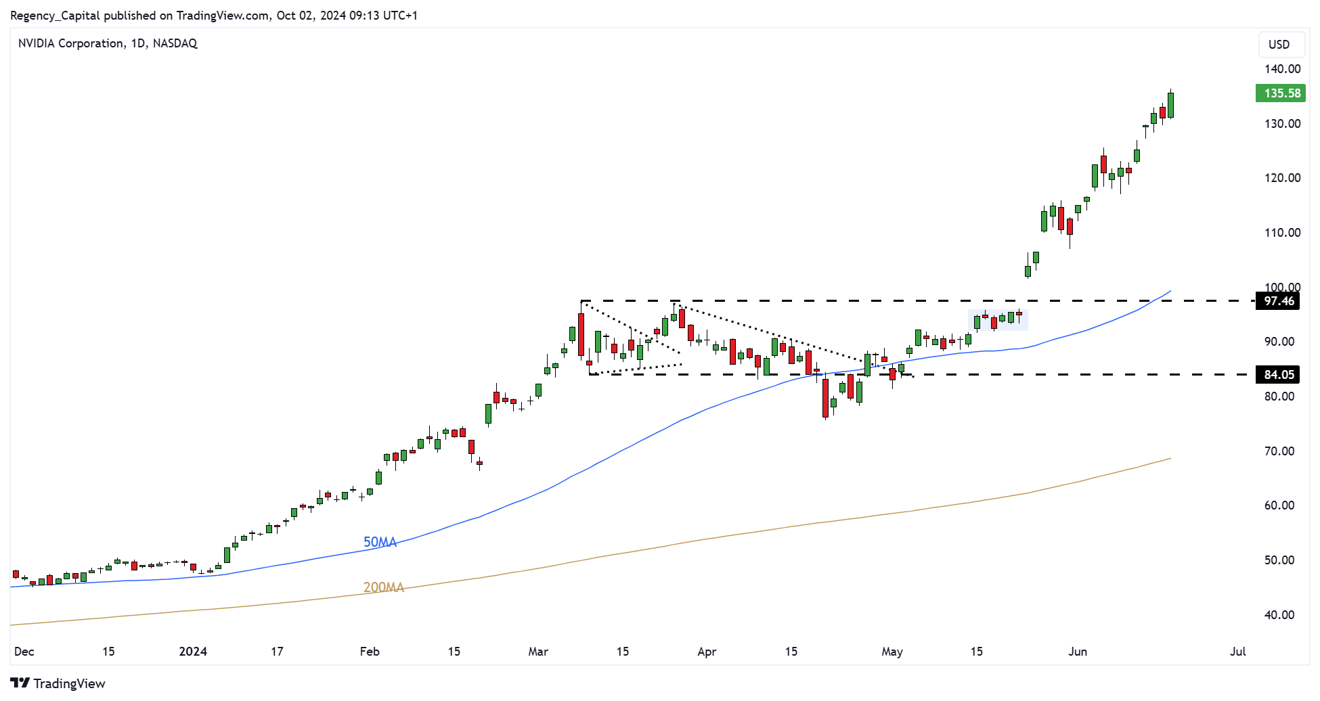The height and width of the screenshot is (701, 1320).
Task: Click the TradingView logo at bottom left
Action: click(x=58, y=683)
